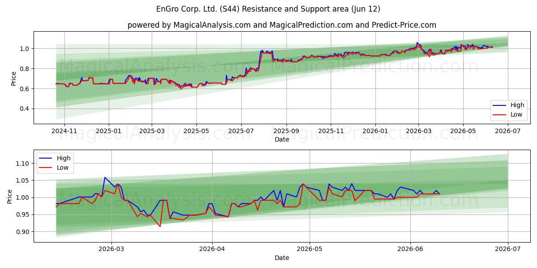The width and height of the screenshot is (537, 268).
Task: Click the 'Date' axis title under the lower chart
Action: [282, 258]
